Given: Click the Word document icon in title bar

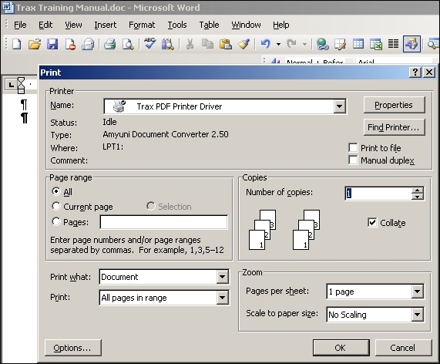Looking at the screenshot, I should 8,7.
